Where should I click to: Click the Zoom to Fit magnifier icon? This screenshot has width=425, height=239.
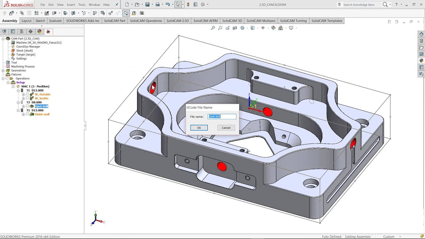coord(213,28)
